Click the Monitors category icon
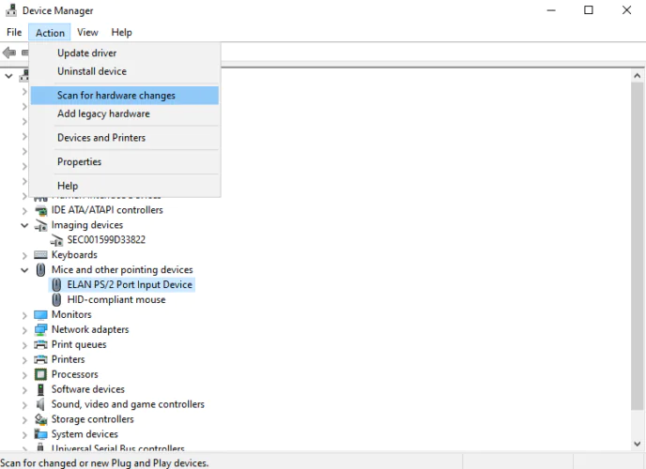The height and width of the screenshot is (469, 646). pyautogui.click(x=40, y=315)
